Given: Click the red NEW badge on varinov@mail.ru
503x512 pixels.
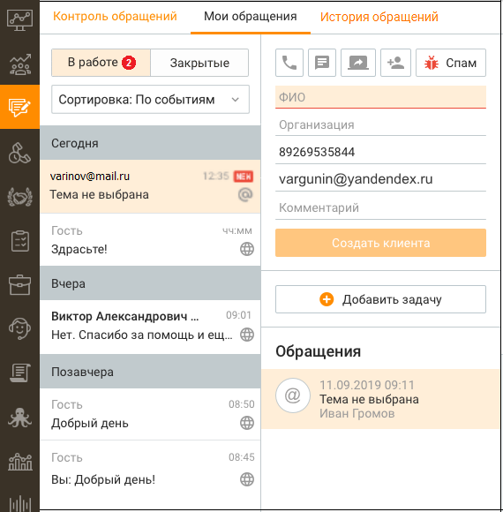Looking at the screenshot, I should [244, 177].
